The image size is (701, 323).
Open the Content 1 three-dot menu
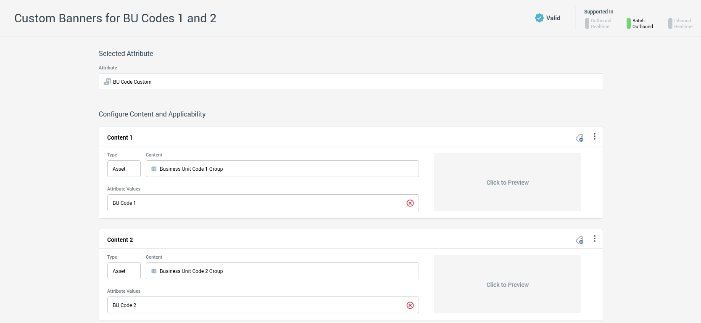594,137
